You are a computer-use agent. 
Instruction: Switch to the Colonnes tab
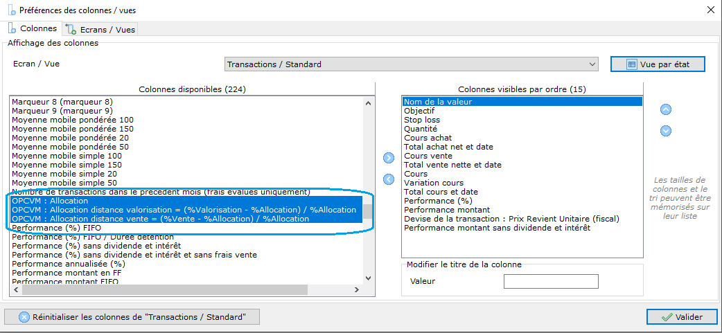tap(33, 28)
